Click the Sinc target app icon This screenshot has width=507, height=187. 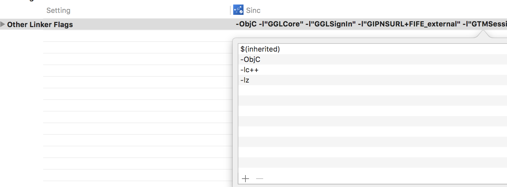coord(238,10)
